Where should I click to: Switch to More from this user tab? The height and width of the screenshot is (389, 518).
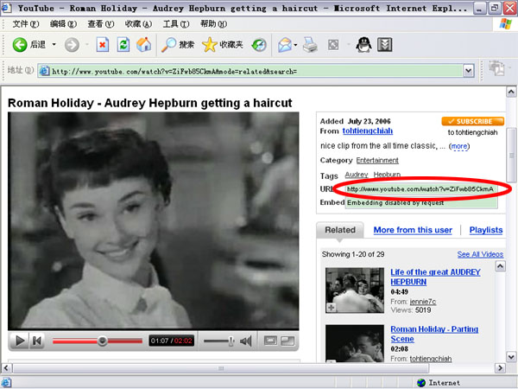pos(413,230)
